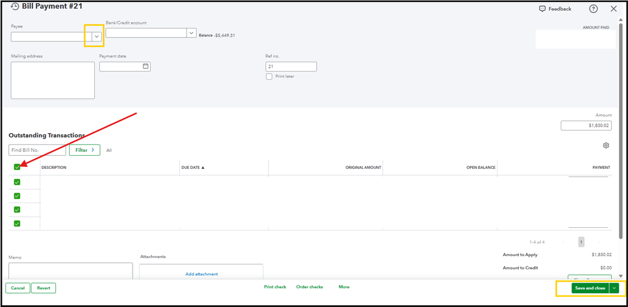Screen dimensions: 628x307
Task: Click the Feedback speech bubble icon
Action: 543,8
